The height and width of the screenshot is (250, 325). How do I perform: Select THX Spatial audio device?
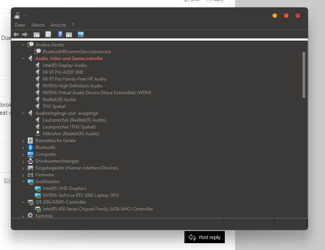54,106
